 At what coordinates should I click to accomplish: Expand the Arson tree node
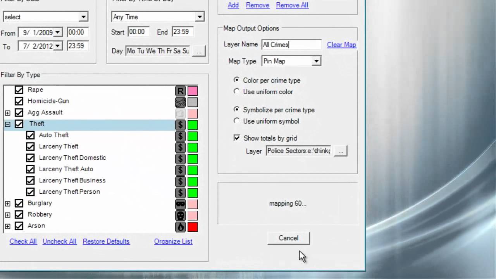[8, 226]
